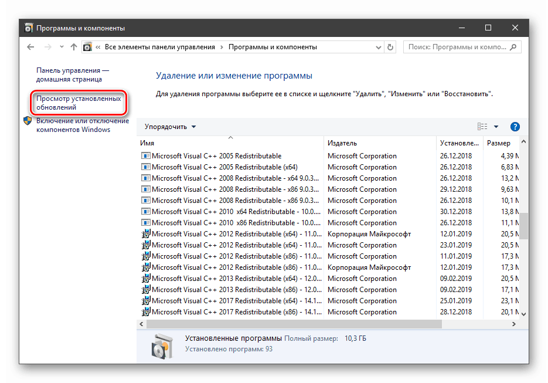The width and height of the screenshot is (548, 383).
Task: Select Visual C++ 2013 (x64) 12.0 icon
Action: [x=146, y=279]
